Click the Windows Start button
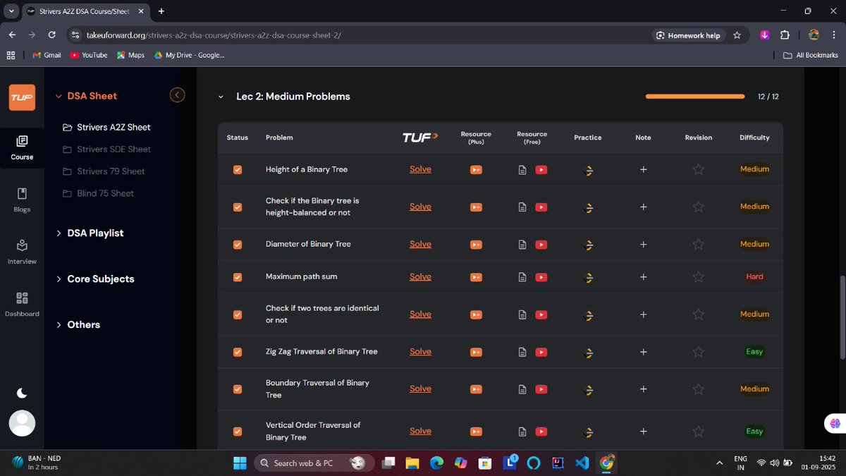This screenshot has height=476, width=846. pos(240,463)
